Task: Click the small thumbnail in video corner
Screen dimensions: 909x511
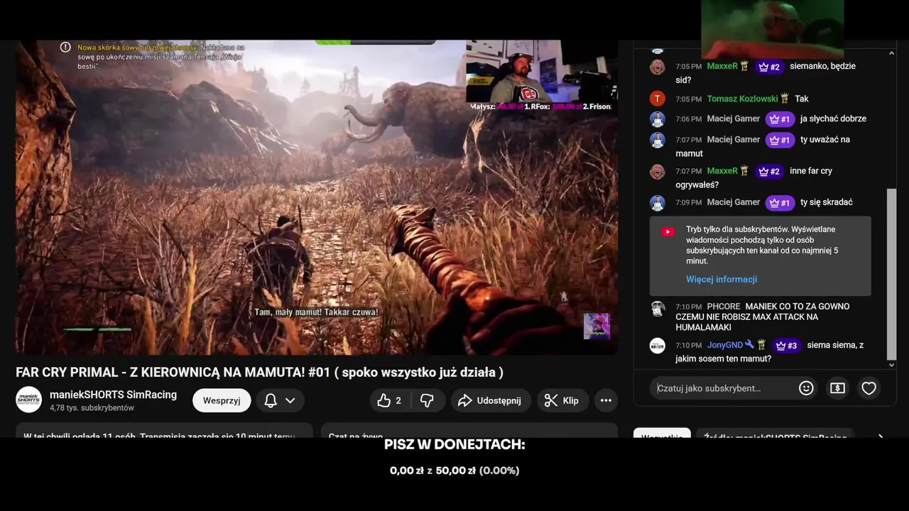Action: click(x=597, y=326)
